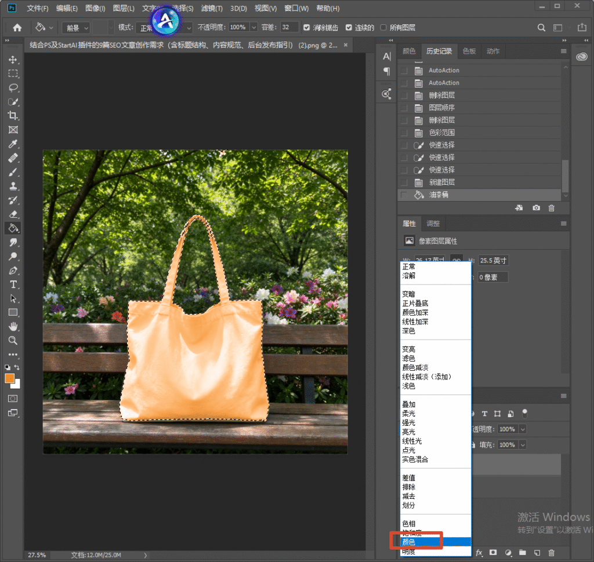Open the 滤镜(T) Filter menu
The height and width of the screenshot is (562, 594).
pyautogui.click(x=212, y=8)
